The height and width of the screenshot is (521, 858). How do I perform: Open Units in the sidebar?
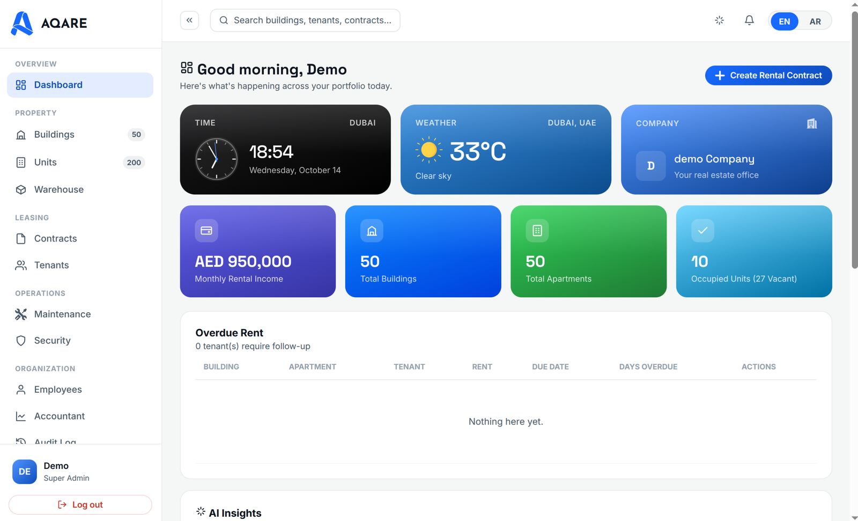click(80, 163)
